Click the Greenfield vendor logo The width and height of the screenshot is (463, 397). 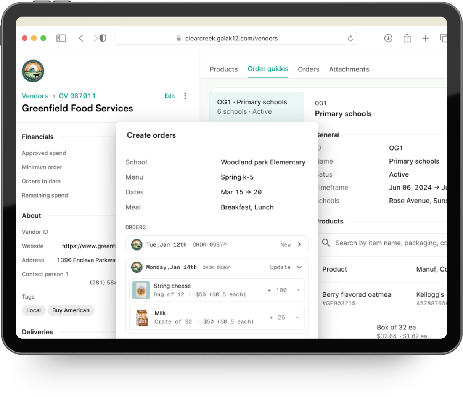(33, 71)
